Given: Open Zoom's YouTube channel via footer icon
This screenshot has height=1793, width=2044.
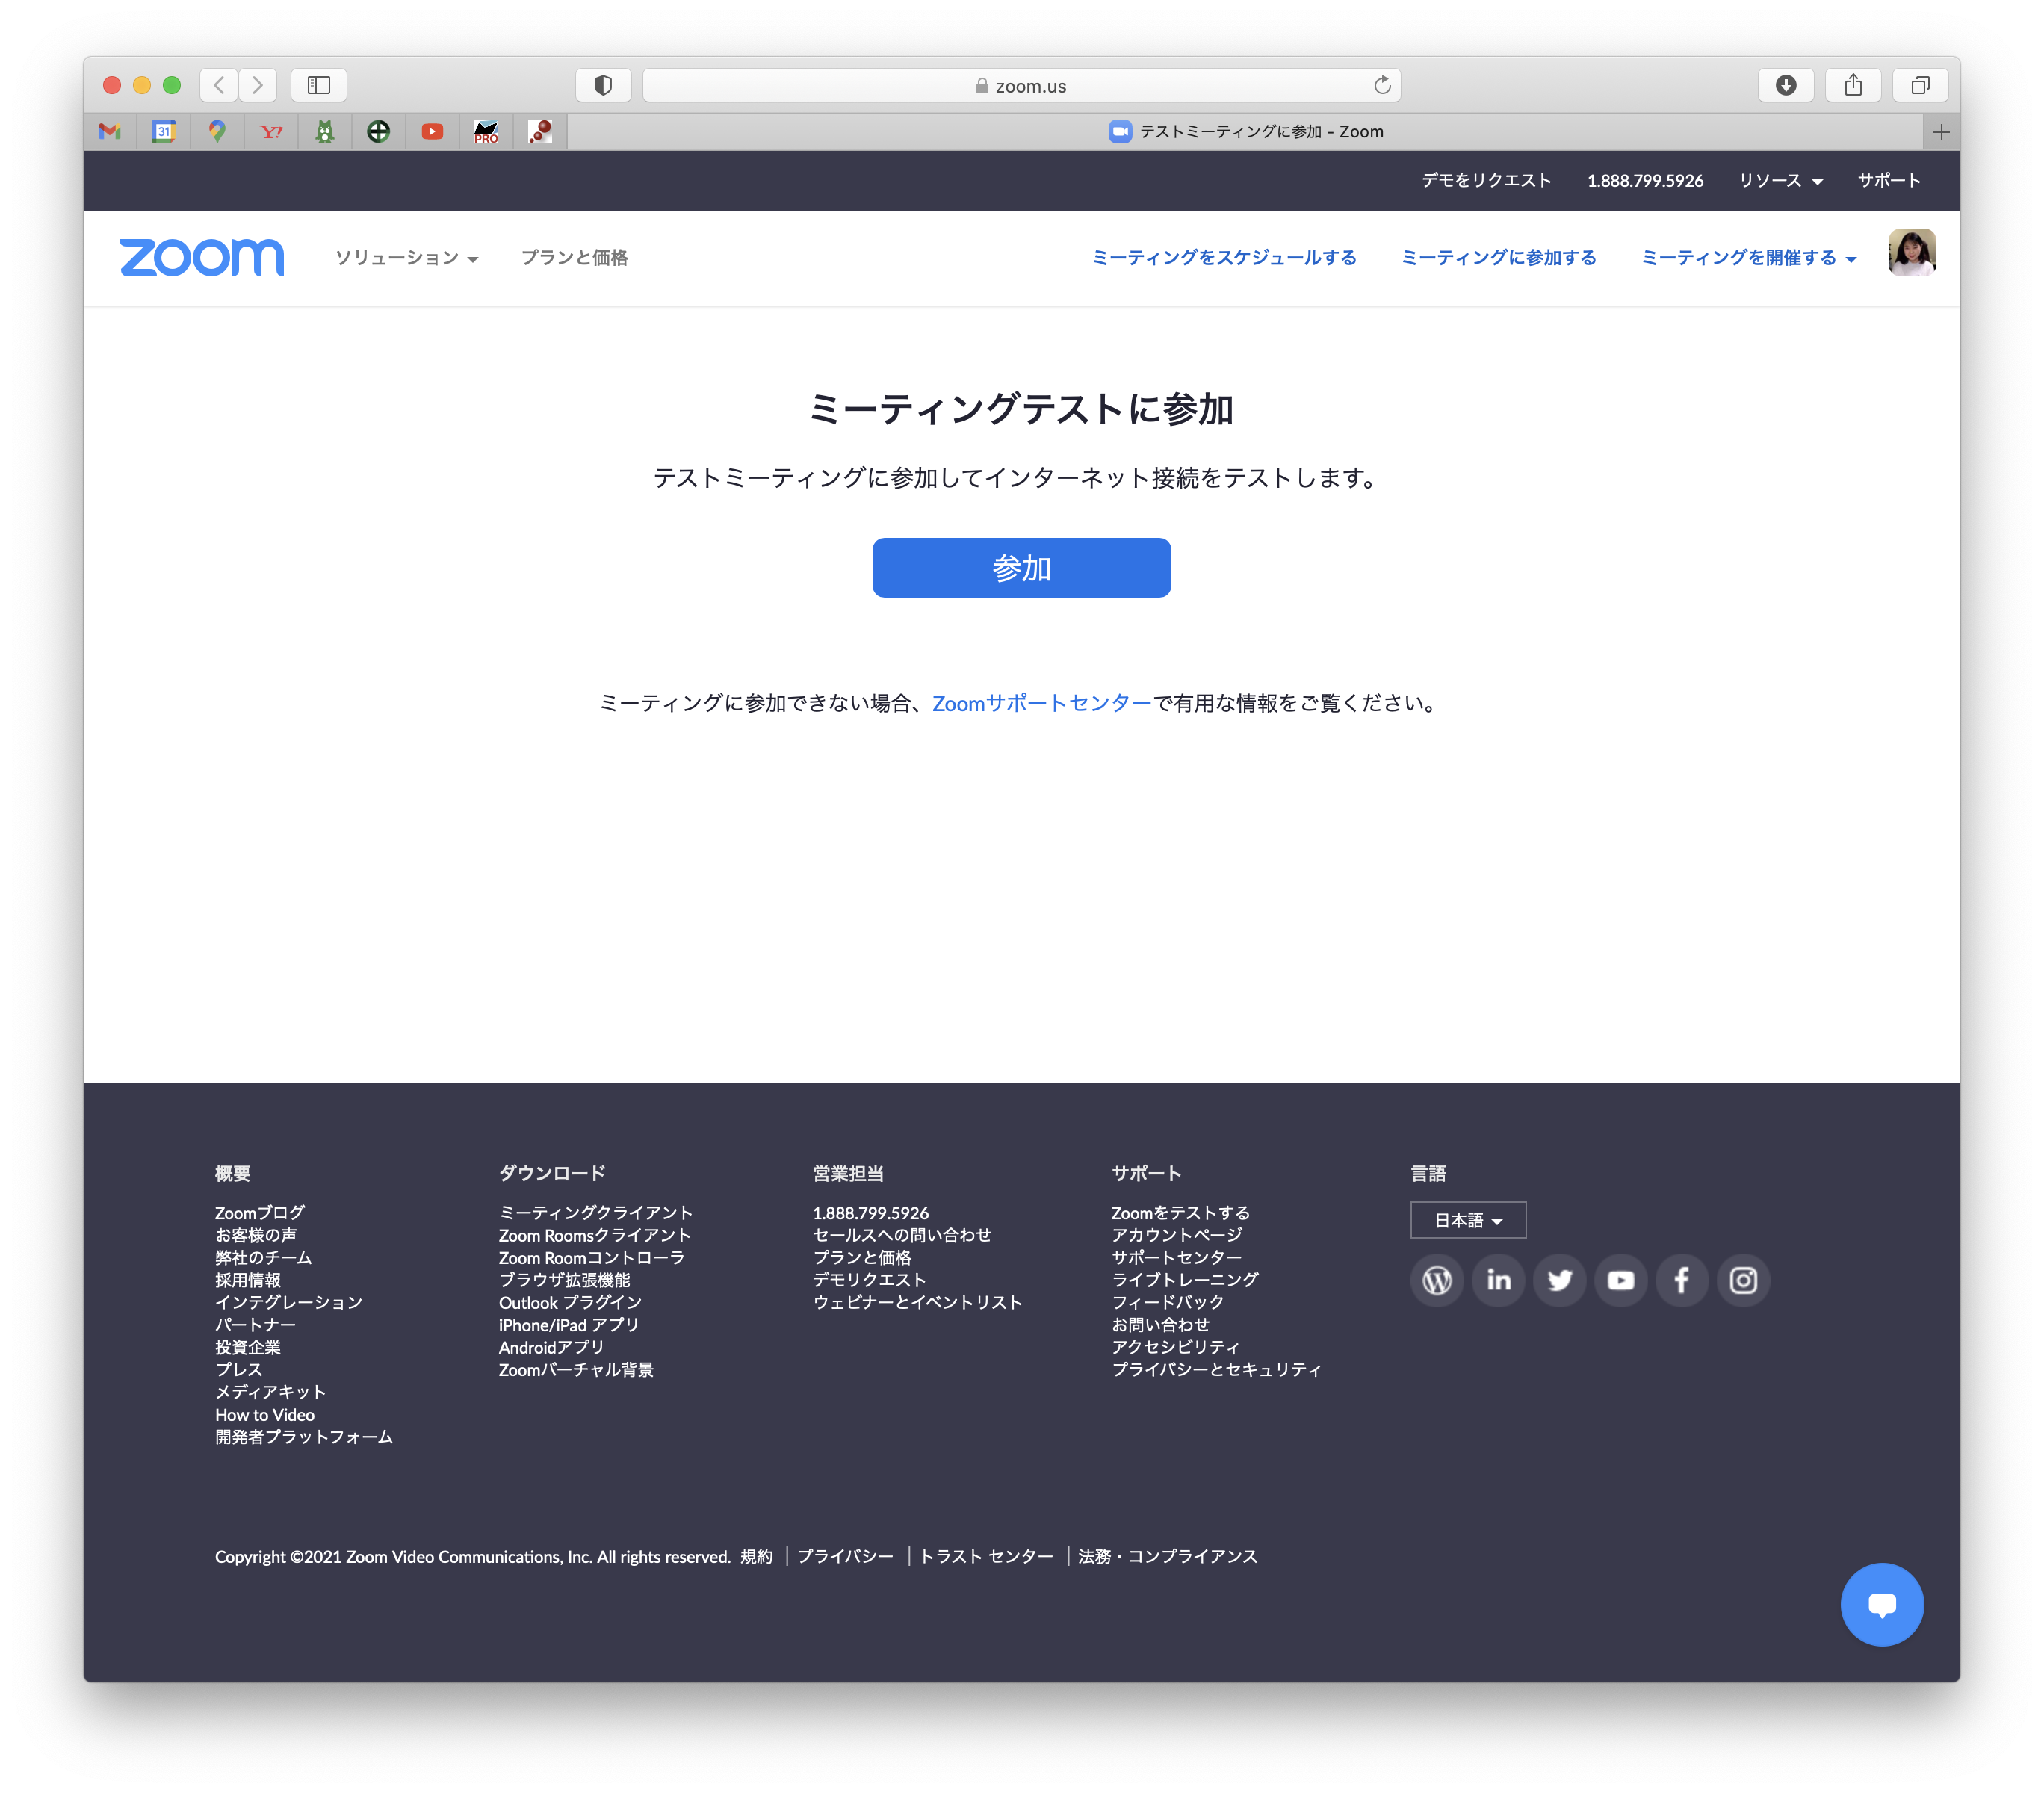Looking at the screenshot, I should [1620, 1280].
